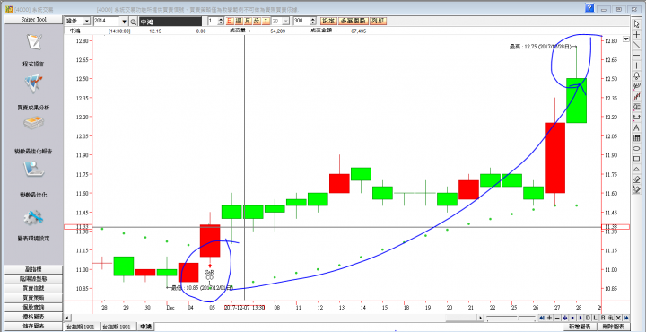Open the market type dropdown
Viewport: 646px width, 332px height.
pyautogui.click(x=86, y=21)
